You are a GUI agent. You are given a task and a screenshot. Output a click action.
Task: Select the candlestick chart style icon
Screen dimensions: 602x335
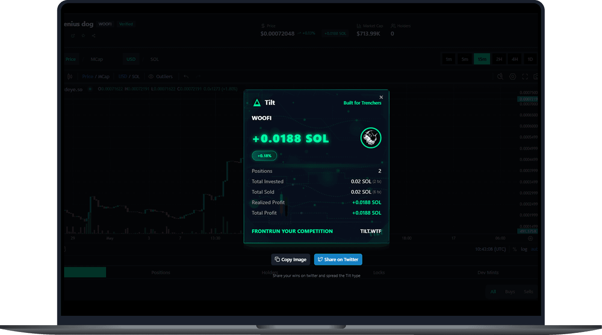pos(70,76)
